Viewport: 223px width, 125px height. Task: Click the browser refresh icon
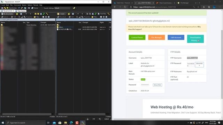[125, 7]
